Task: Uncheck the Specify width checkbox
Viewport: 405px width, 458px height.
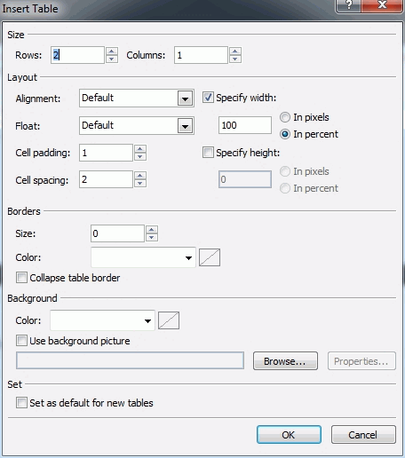Action: coord(208,98)
